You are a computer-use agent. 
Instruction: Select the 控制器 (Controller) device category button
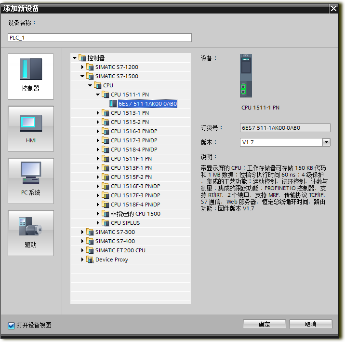(31, 76)
